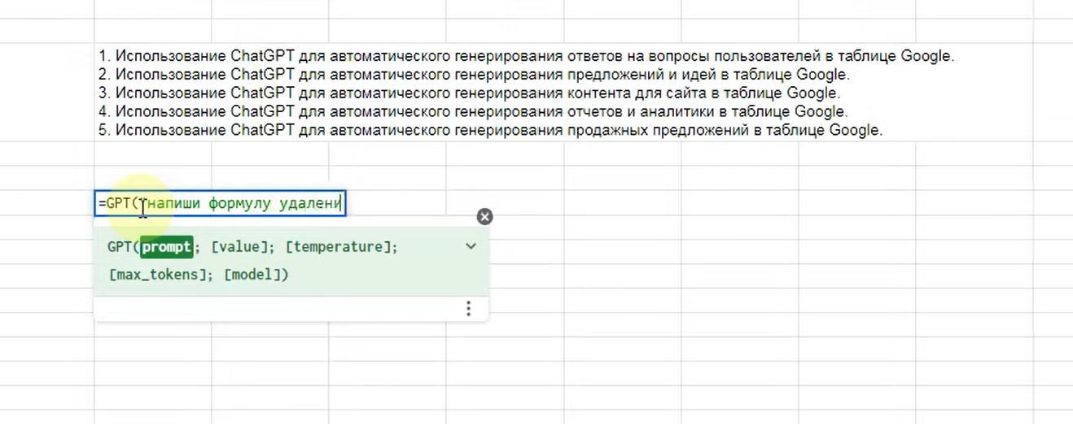Select line 4 about отчетов и аналитики
Screen dimensions: 1073x424
tap(473, 112)
